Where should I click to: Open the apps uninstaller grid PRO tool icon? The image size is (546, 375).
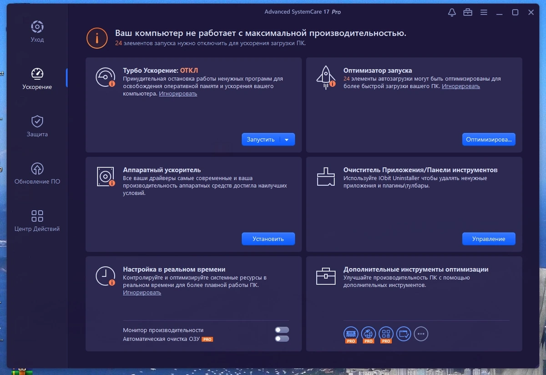386,335
